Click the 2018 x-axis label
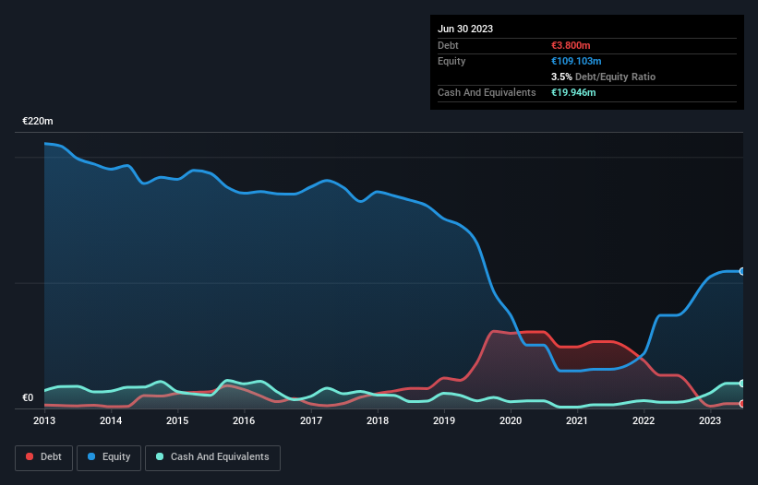The width and height of the screenshot is (758, 485). [378, 420]
